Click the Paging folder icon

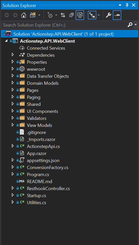(22, 97)
